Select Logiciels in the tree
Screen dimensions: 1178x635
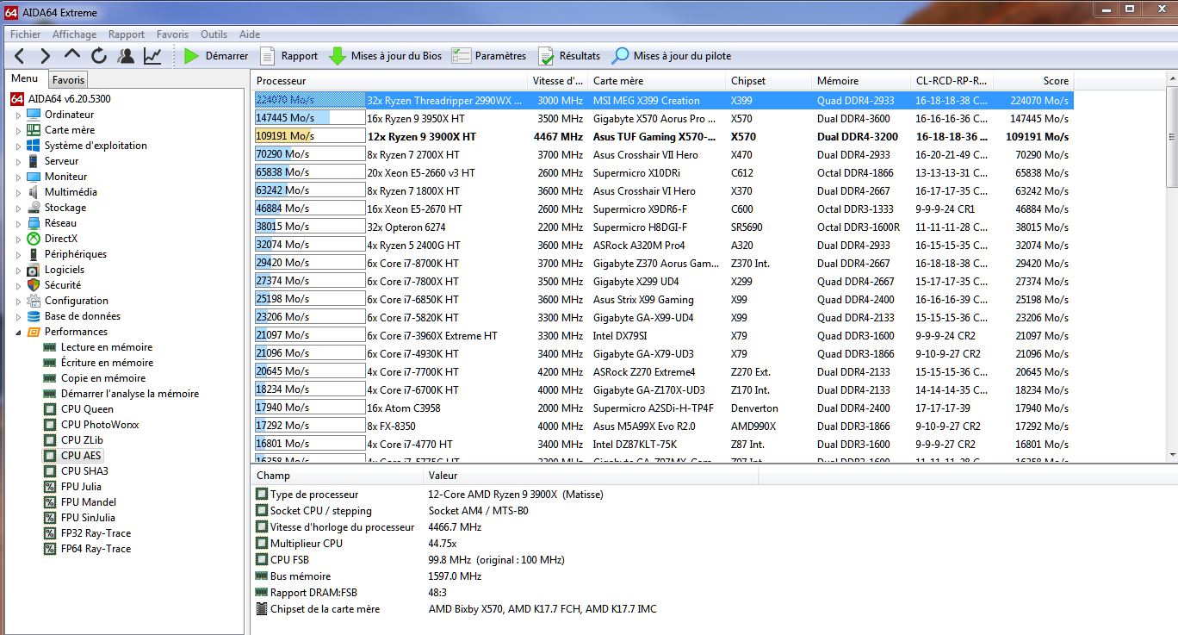click(x=65, y=270)
